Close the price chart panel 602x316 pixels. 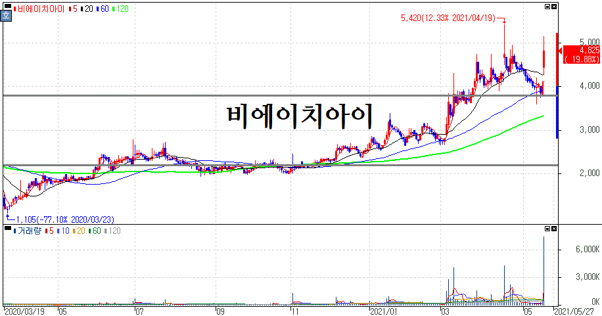point(553,7)
